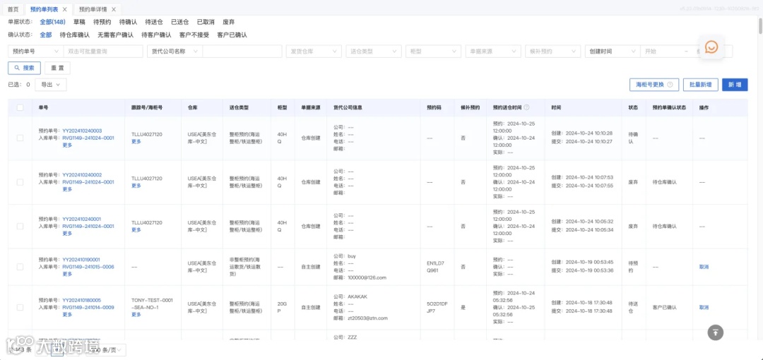Open the 预约单号 search type dropdown
Image resolution: width=763 pixels, height=360 pixels.
(x=36, y=51)
